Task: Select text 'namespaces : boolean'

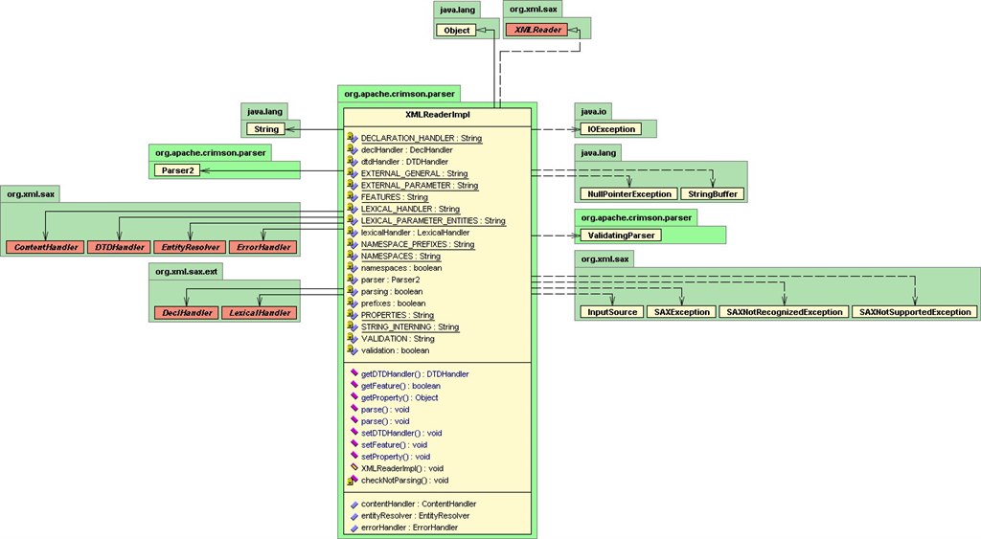Action: point(401,268)
